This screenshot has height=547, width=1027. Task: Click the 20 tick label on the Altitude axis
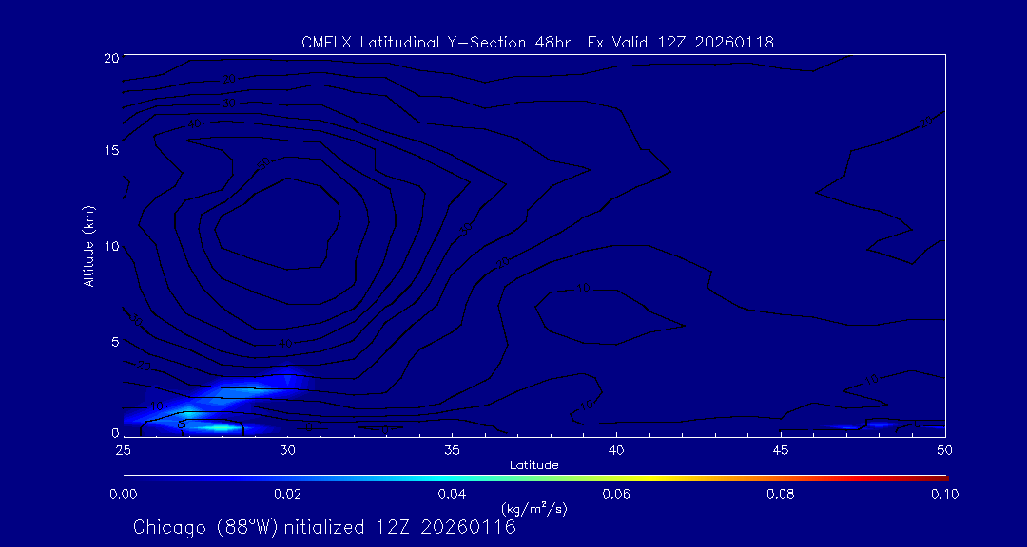click(x=109, y=58)
